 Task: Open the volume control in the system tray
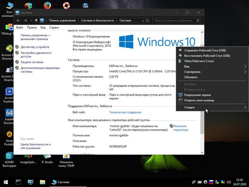point(228,182)
